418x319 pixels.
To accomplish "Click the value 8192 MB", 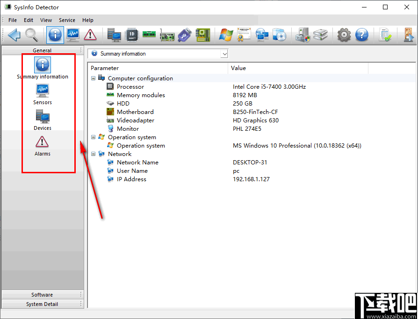I will 245,95.
